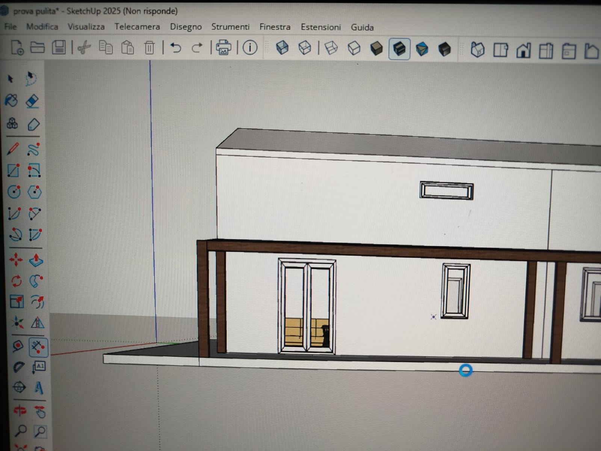Activate the Tape Measure tool
The height and width of the screenshot is (451, 601).
click(18, 346)
